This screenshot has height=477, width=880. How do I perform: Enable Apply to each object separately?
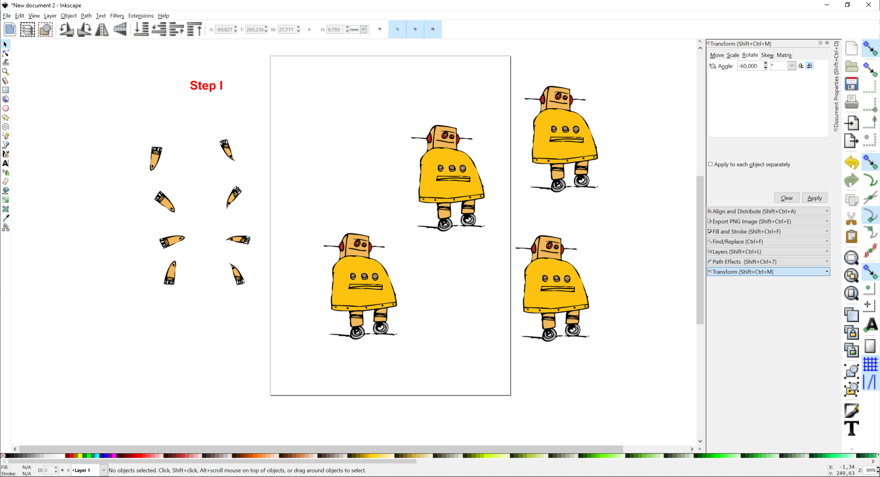point(711,164)
